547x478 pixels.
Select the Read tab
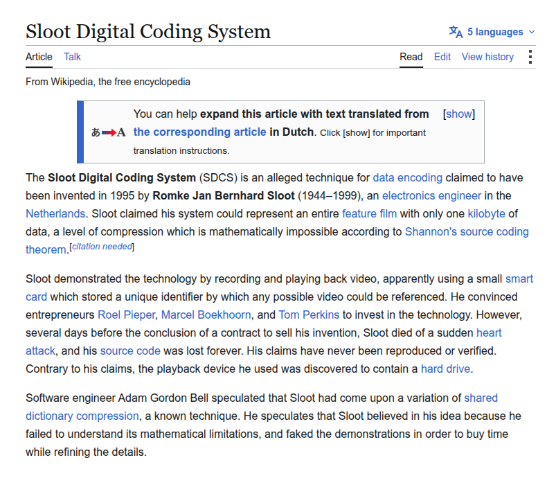(411, 57)
